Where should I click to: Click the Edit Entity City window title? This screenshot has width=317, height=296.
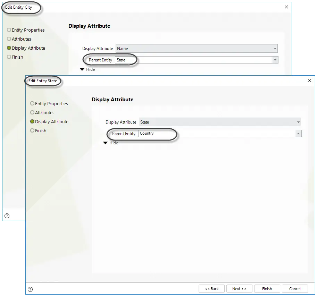[19, 7]
